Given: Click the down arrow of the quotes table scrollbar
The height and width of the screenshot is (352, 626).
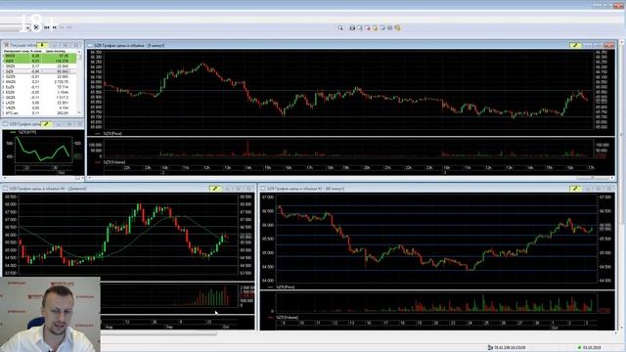Looking at the screenshot, I should click(79, 113).
